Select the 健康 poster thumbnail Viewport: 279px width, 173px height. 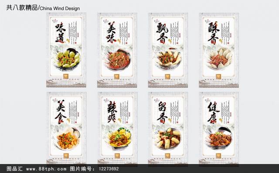[x=219, y=128]
